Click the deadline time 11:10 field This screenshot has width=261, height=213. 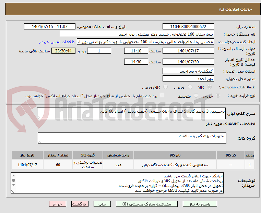(x=136, y=51)
